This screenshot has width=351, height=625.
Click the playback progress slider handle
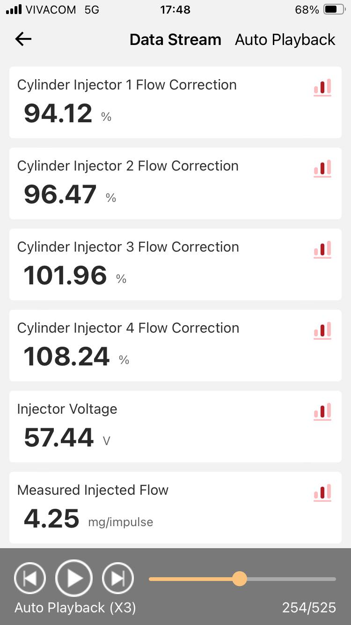(x=240, y=579)
